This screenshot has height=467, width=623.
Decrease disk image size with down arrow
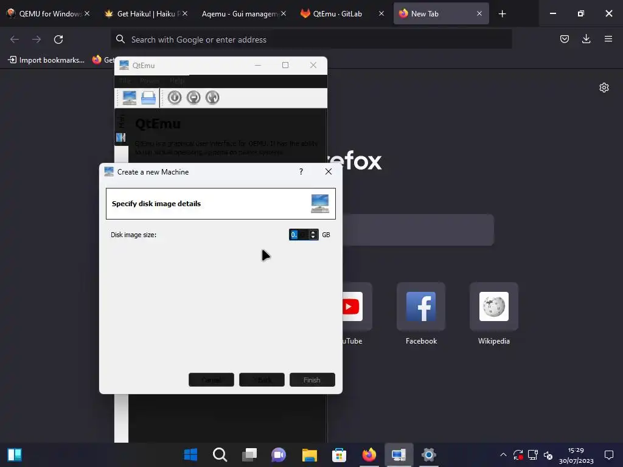click(313, 237)
